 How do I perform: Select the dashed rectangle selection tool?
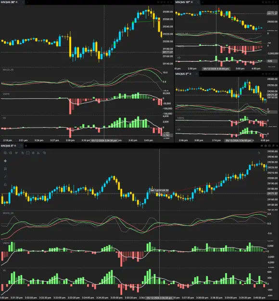click(x=28, y=153)
